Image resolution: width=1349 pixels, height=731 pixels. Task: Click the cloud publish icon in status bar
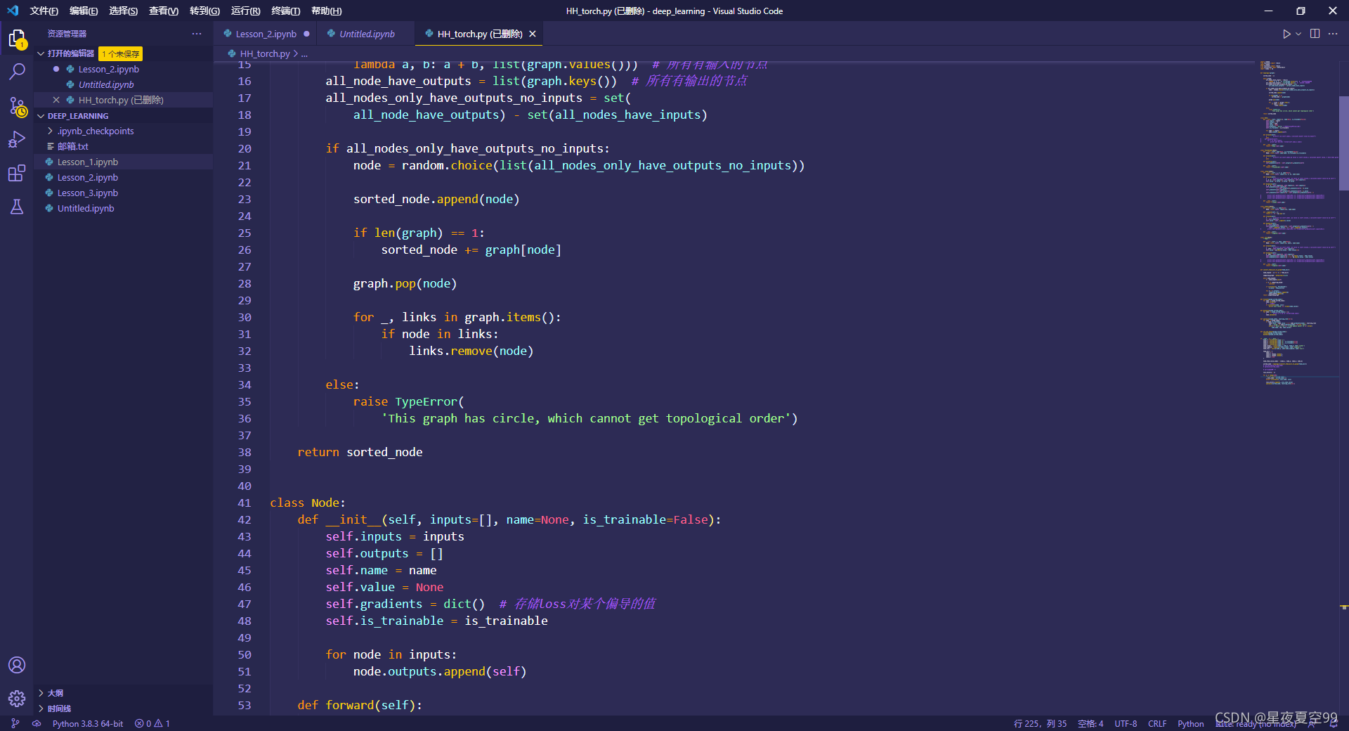coord(37,723)
